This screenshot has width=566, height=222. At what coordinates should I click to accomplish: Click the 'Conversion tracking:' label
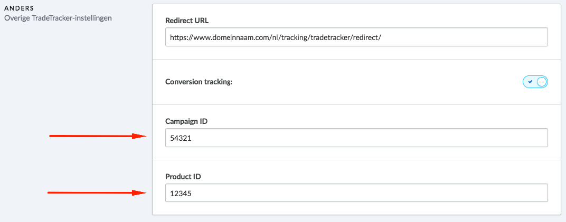[199, 82]
